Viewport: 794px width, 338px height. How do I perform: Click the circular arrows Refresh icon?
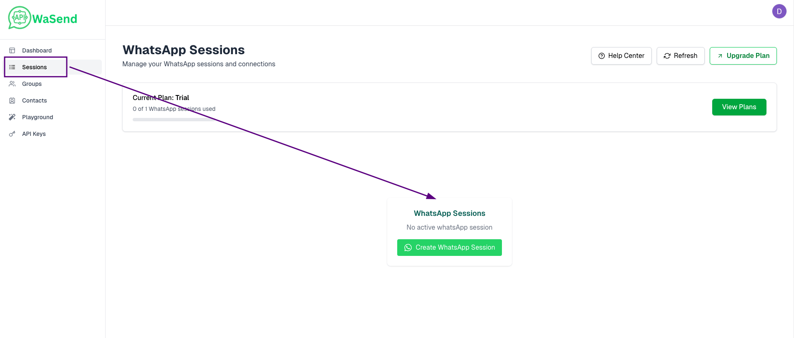[667, 56]
